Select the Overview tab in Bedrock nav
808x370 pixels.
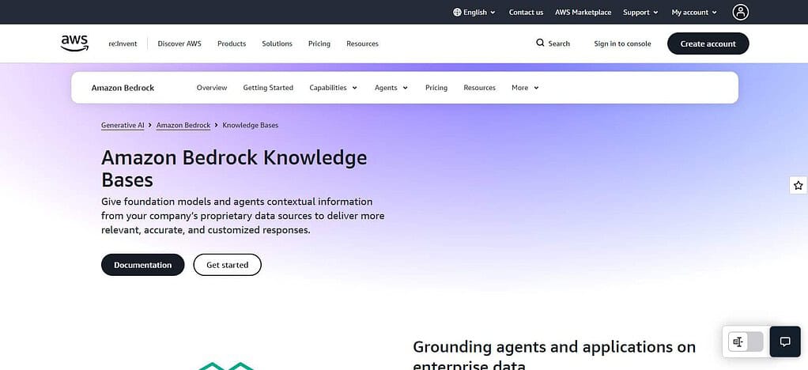coord(212,88)
